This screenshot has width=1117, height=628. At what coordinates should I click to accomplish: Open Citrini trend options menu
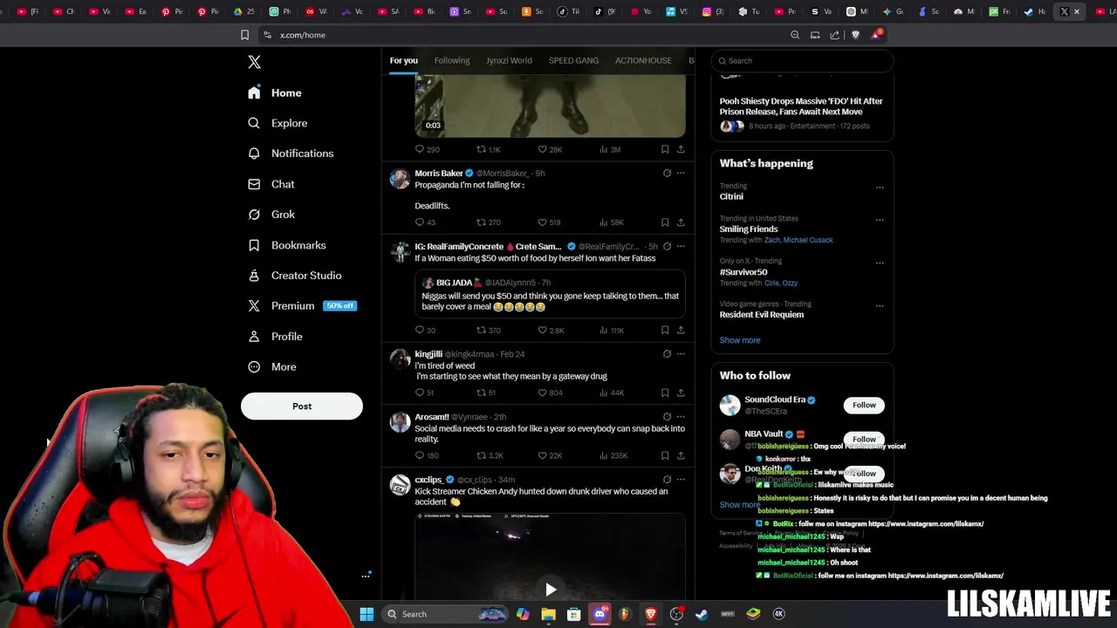click(880, 188)
